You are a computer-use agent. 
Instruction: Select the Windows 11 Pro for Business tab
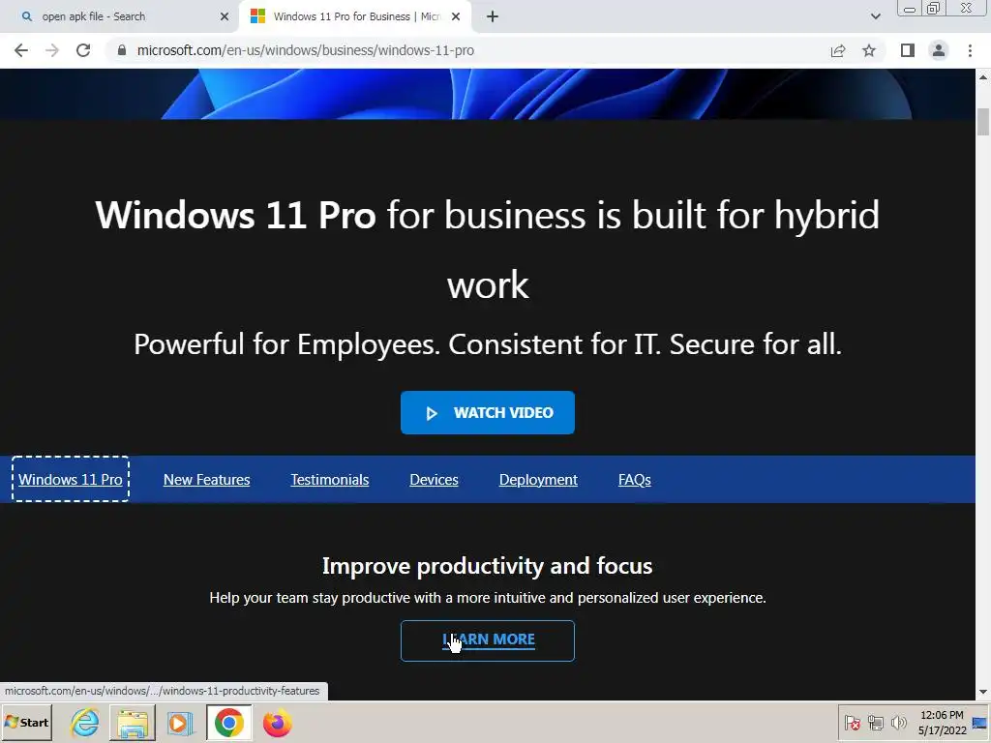point(355,17)
